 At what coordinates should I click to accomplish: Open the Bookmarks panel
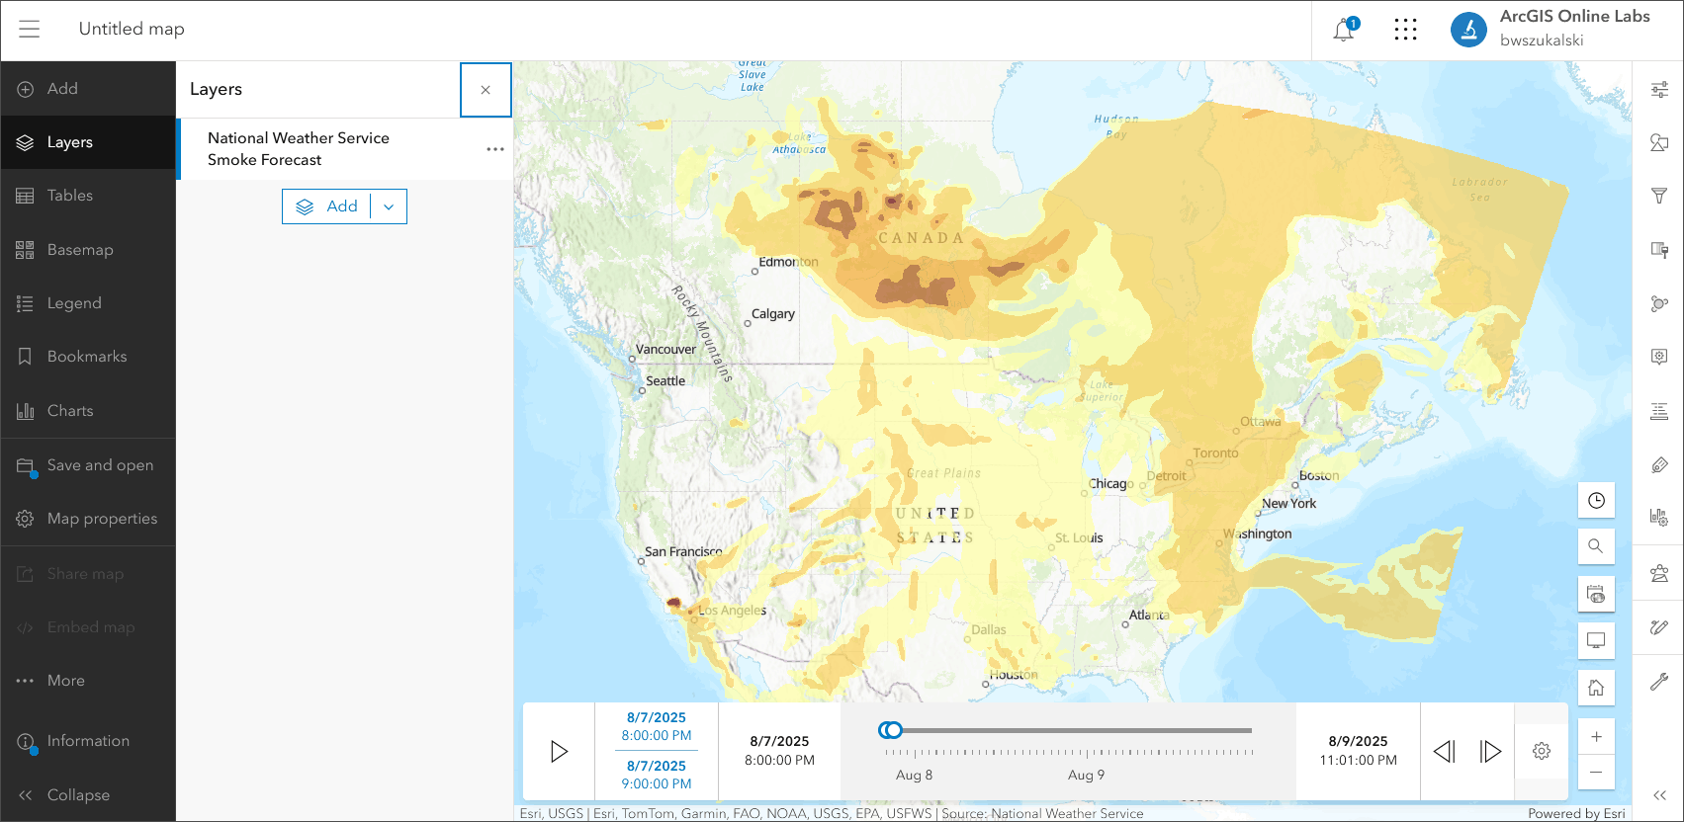coord(88,357)
